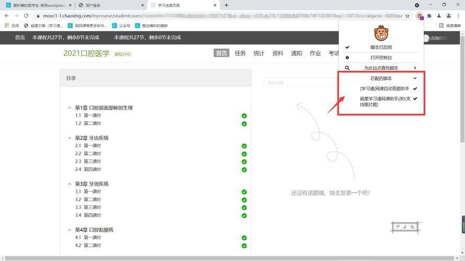Image resolution: width=465 pixels, height=261 pixels.
Task: Open the 公众号 bookmark
Action: coord(121,26)
